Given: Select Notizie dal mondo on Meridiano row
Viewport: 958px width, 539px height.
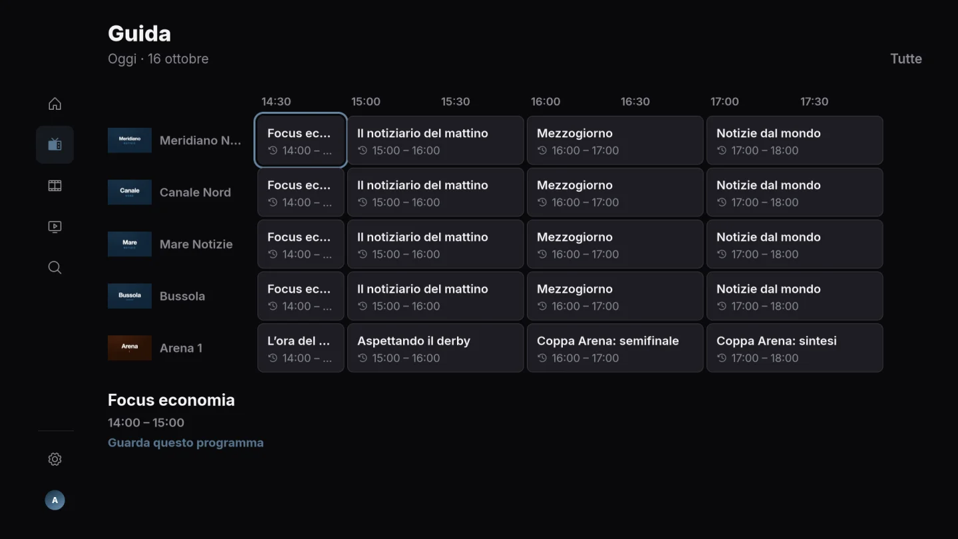Looking at the screenshot, I should (x=795, y=140).
